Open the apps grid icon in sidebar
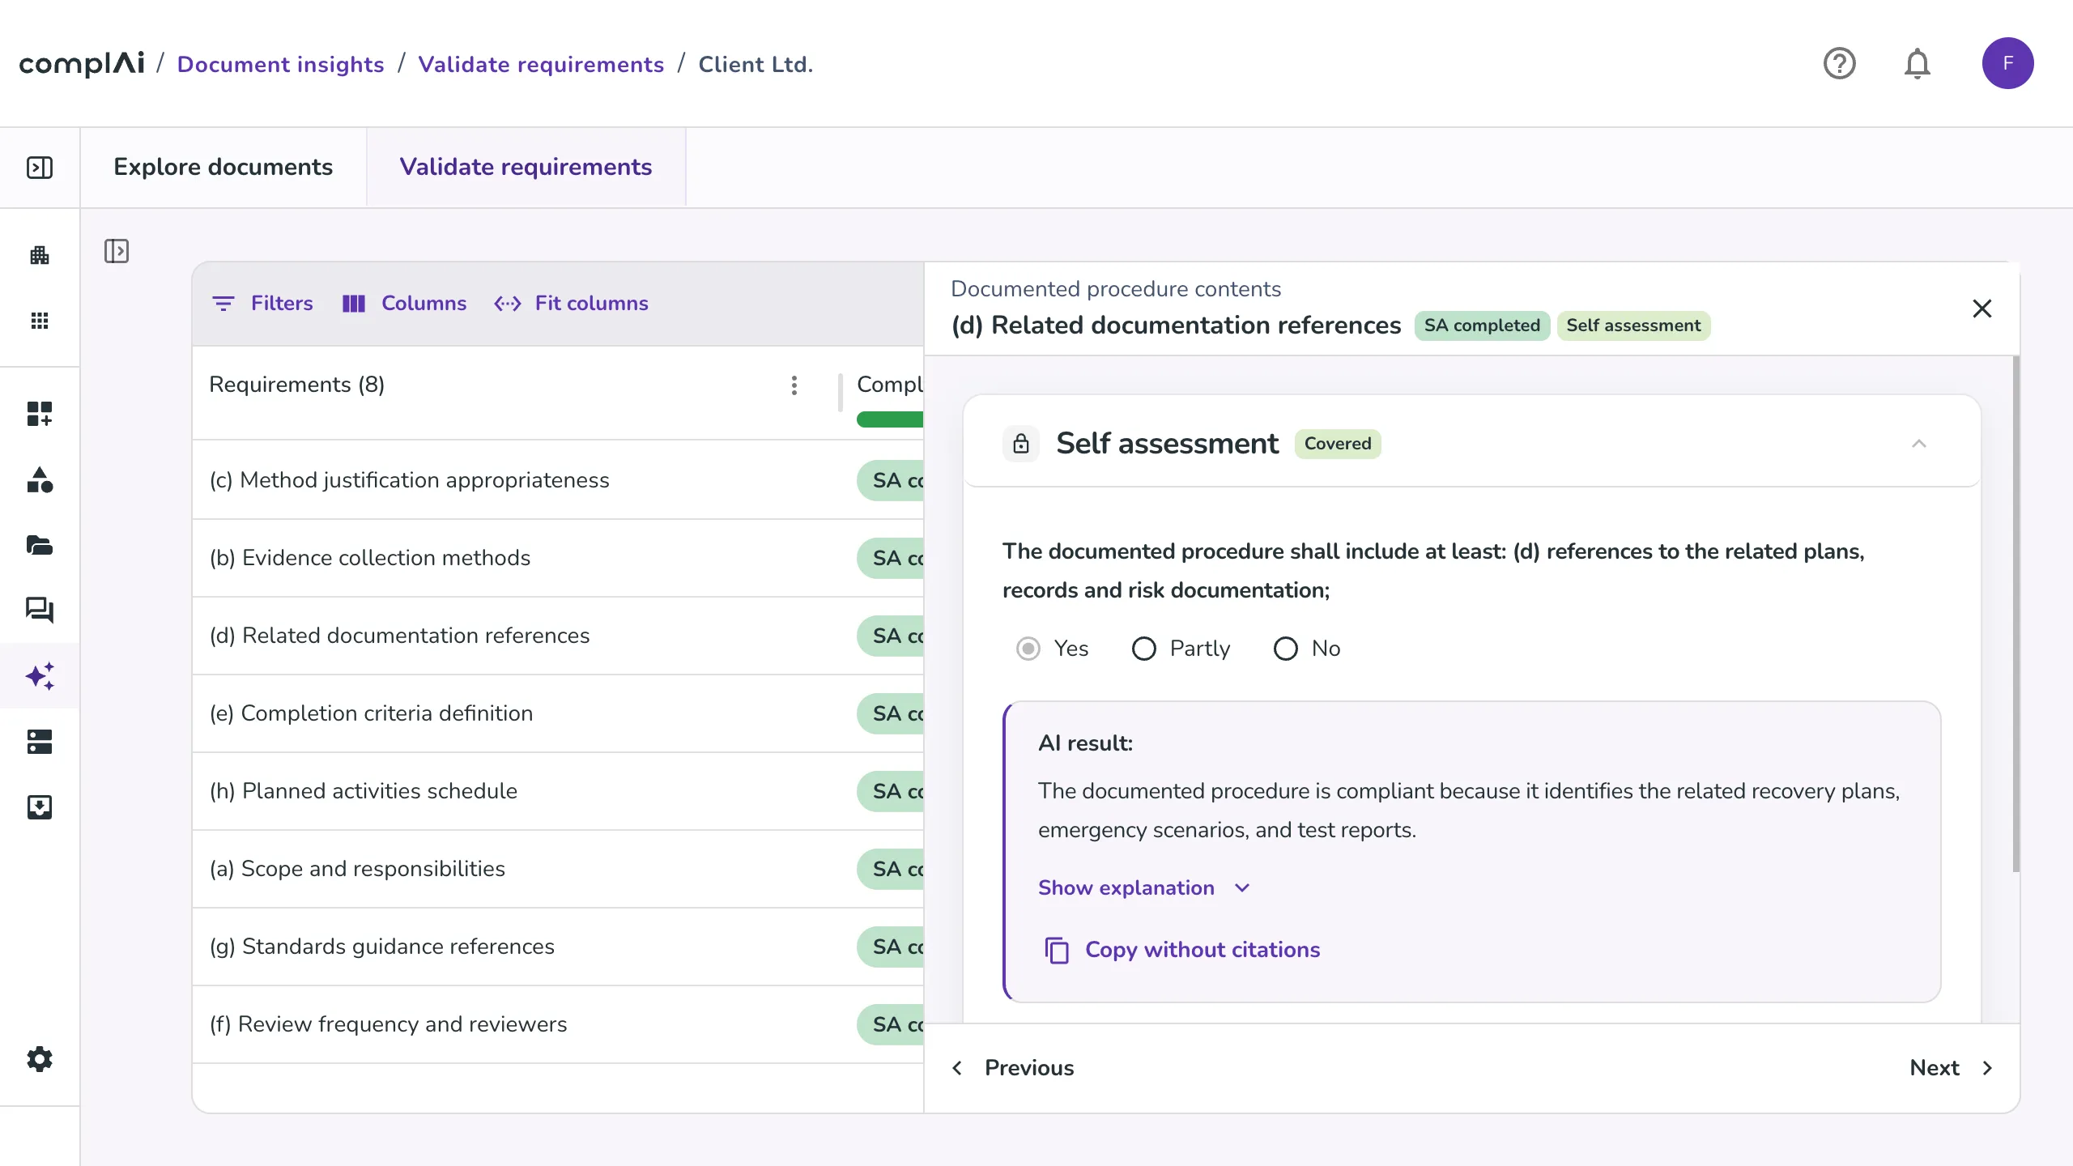 point(40,321)
